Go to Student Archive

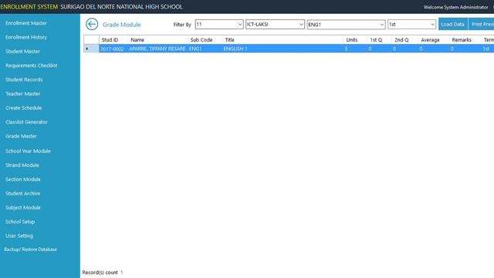(22, 194)
